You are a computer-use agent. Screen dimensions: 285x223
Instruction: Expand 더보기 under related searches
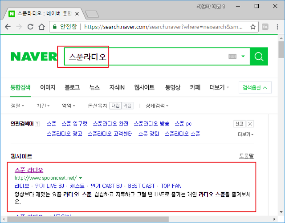point(245,134)
